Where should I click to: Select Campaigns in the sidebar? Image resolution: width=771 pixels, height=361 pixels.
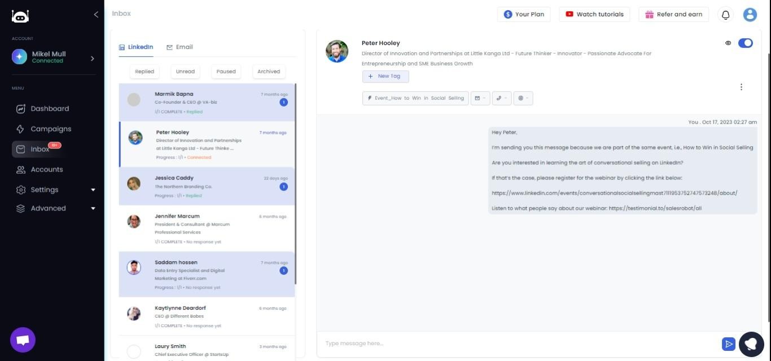50,129
